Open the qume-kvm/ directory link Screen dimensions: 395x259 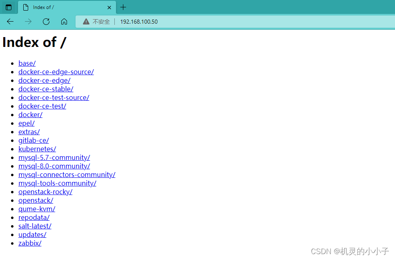[37, 209]
